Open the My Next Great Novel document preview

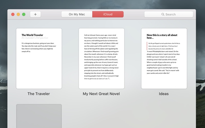coord(101,58)
